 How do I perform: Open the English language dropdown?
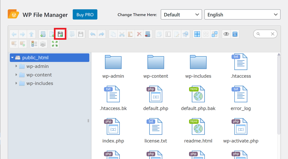(242, 15)
